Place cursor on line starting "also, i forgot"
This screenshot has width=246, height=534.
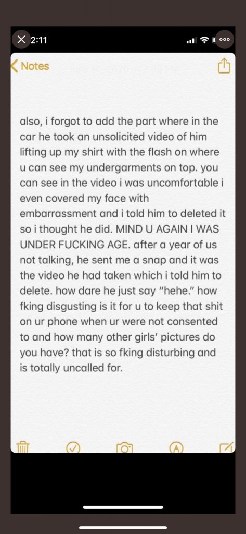(x=119, y=122)
